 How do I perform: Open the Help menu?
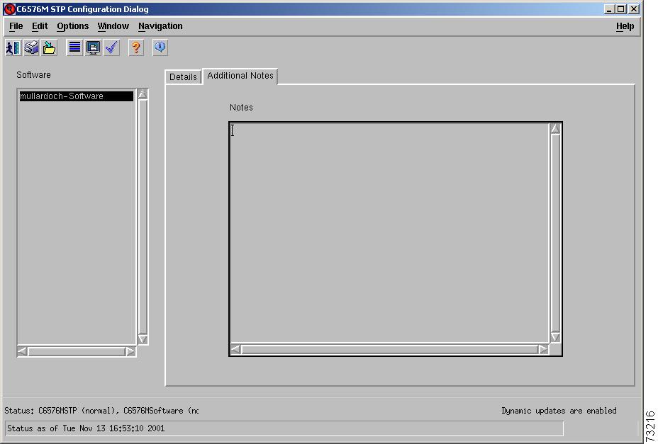[625, 26]
